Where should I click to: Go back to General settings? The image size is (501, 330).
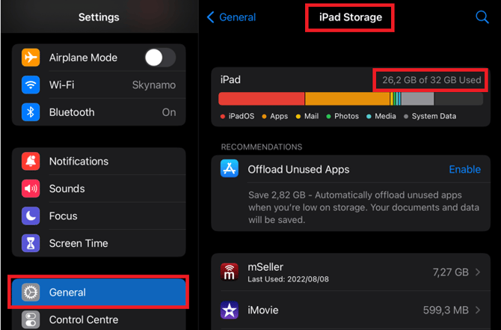(x=231, y=17)
